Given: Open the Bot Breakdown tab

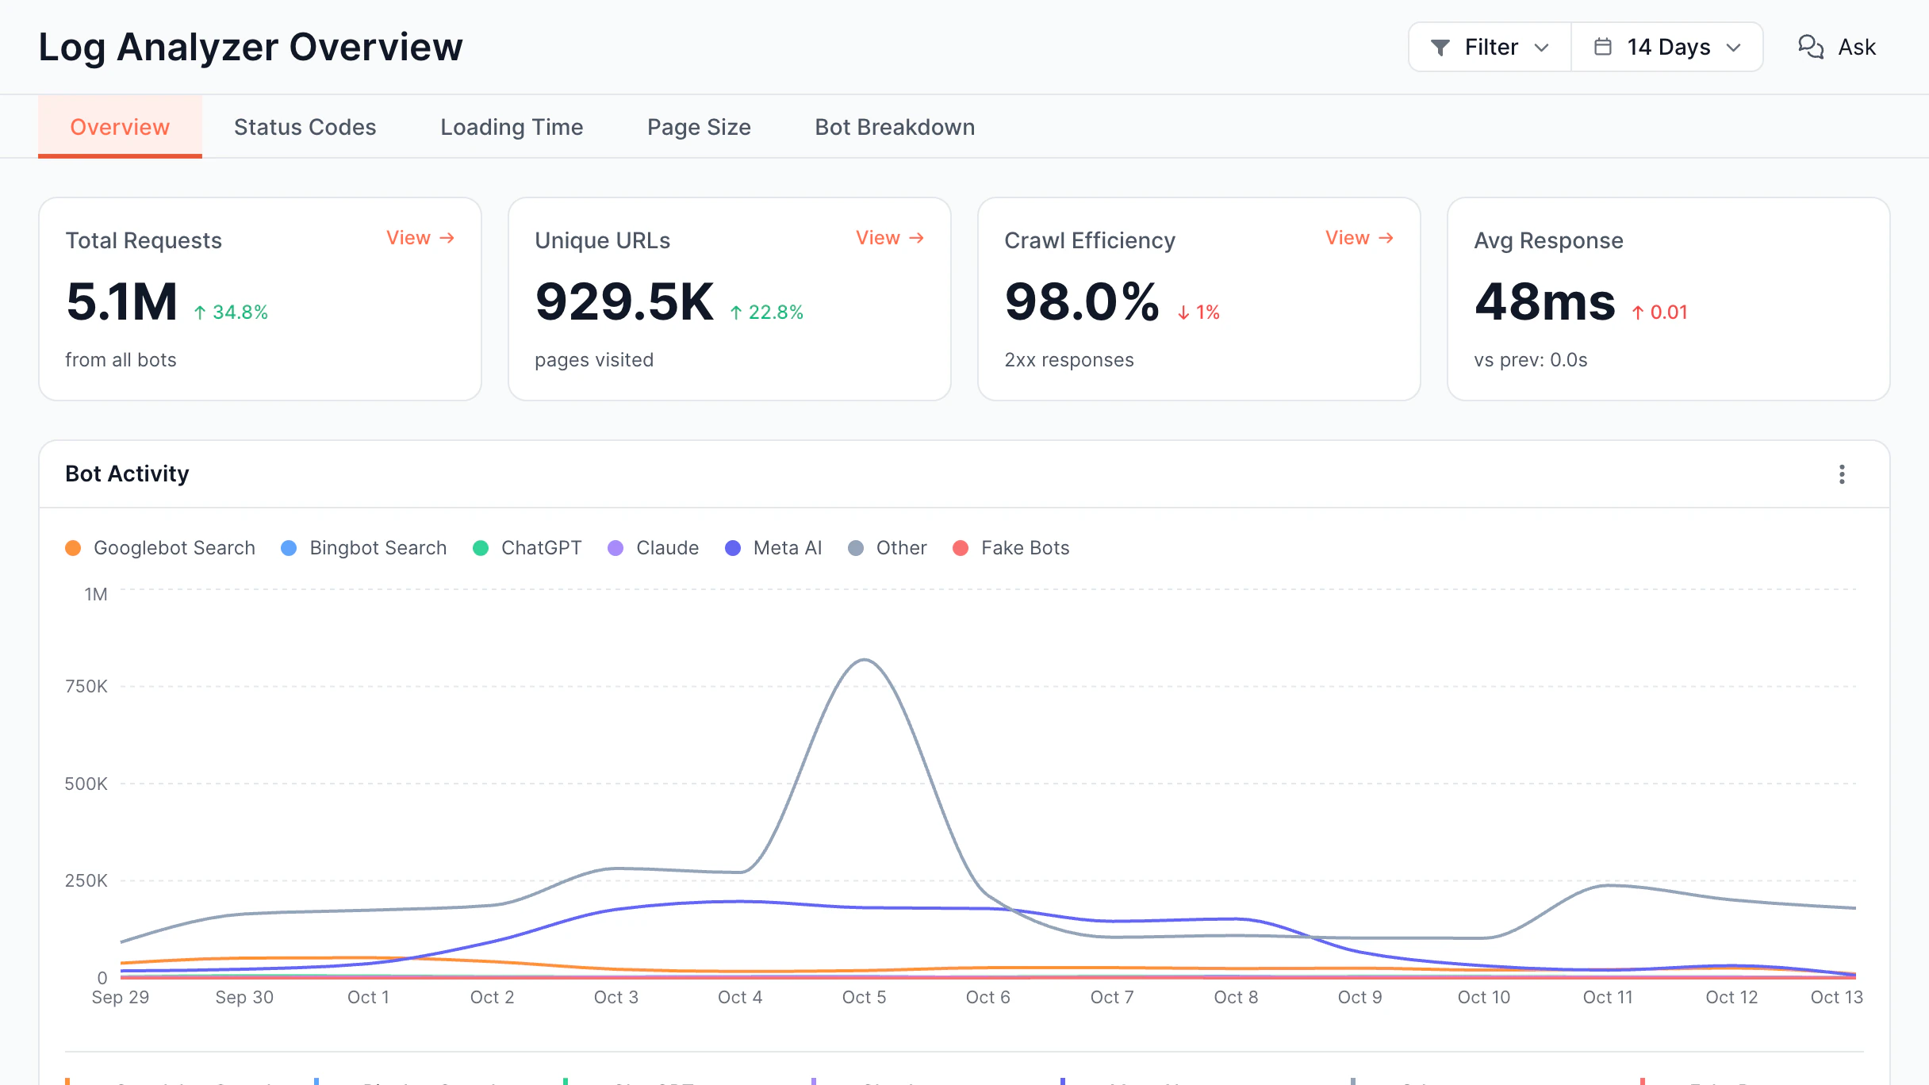Looking at the screenshot, I should click(x=895, y=127).
